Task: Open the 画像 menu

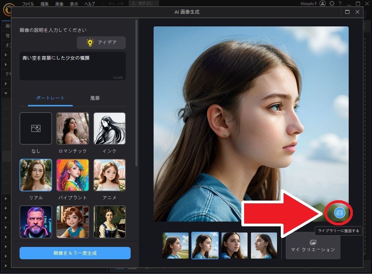Action: (x=59, y=4)
